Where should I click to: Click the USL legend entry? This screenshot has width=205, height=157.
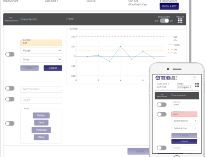point(173,50)
